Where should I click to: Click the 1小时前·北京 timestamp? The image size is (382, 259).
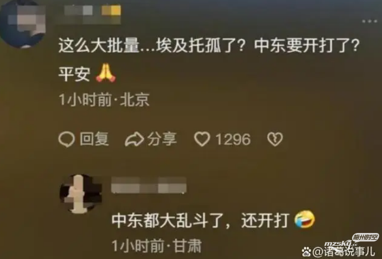pyautogui.click(x=104, y=100)
